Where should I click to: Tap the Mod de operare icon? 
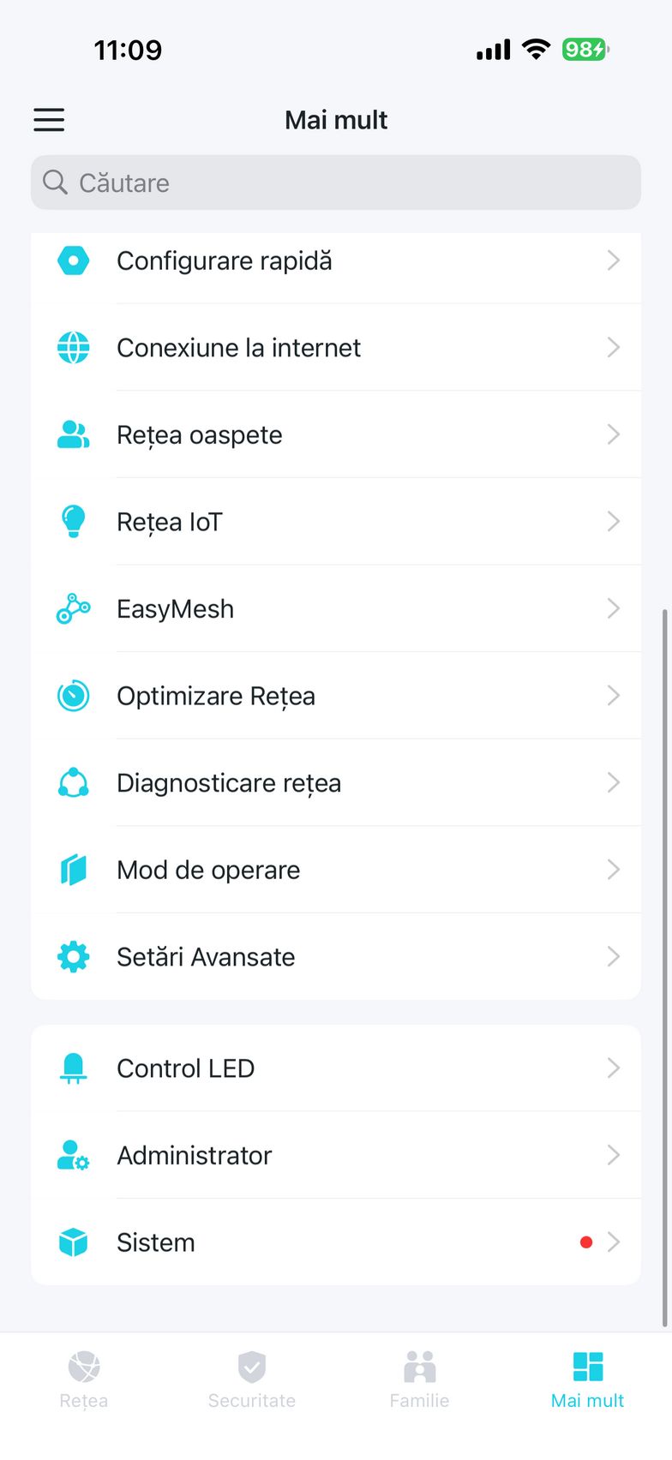(x=74, y=870)
